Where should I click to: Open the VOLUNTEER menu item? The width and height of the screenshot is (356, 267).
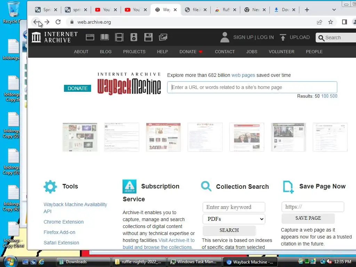tap(282, 52)
